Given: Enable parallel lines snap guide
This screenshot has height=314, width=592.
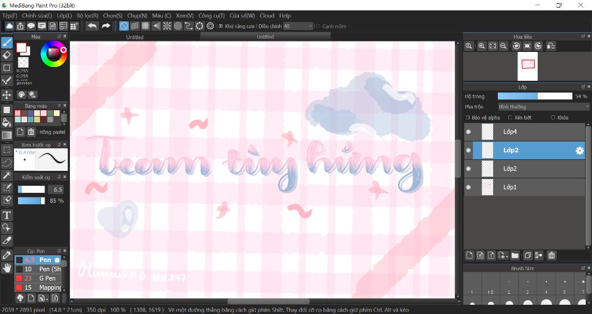Looking at the screenshot, I should [x=135, y=26].
